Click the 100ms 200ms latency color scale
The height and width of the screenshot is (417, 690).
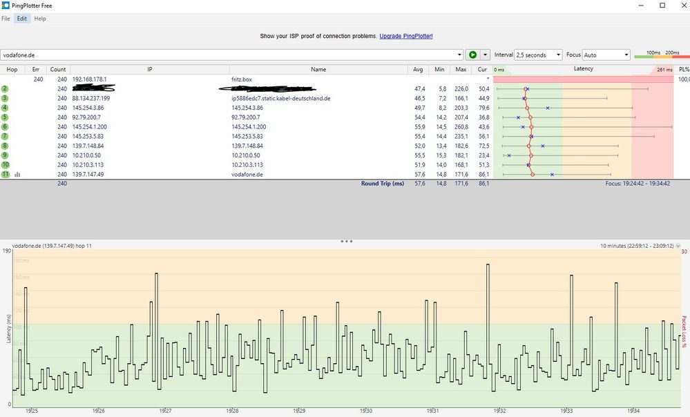point(662,55)
